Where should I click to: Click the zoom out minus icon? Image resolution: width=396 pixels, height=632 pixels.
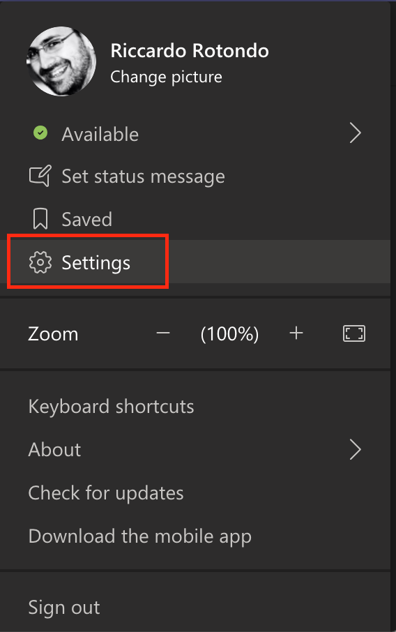point(163,333)
